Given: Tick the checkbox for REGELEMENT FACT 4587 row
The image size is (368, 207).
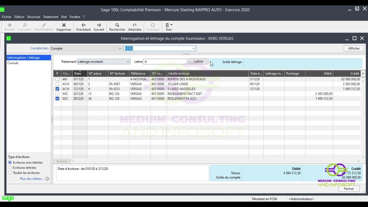Looking at the screenshot, I should click(57, 94).
